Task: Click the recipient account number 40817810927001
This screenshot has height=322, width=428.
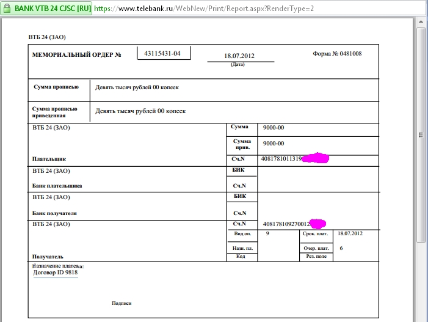Action: [x=286, y=224]
